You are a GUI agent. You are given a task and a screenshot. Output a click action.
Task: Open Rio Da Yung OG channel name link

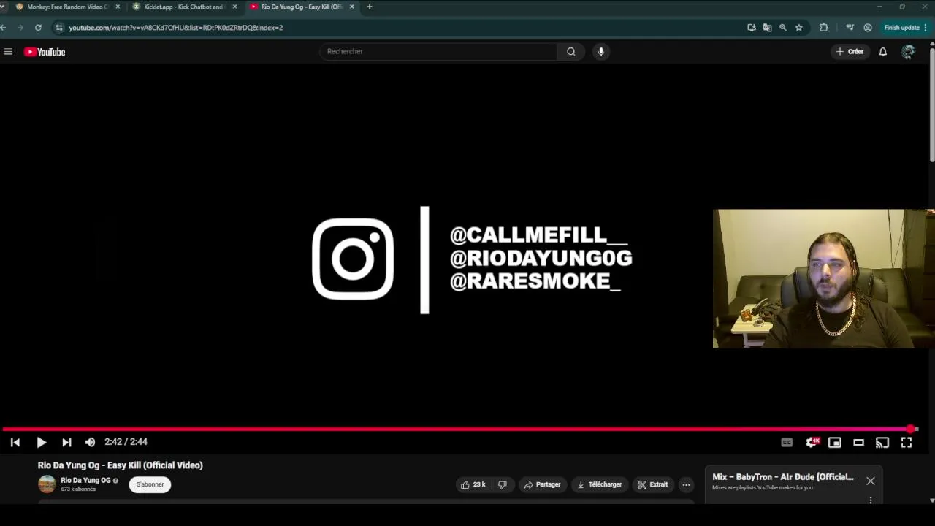pos(85,480)
